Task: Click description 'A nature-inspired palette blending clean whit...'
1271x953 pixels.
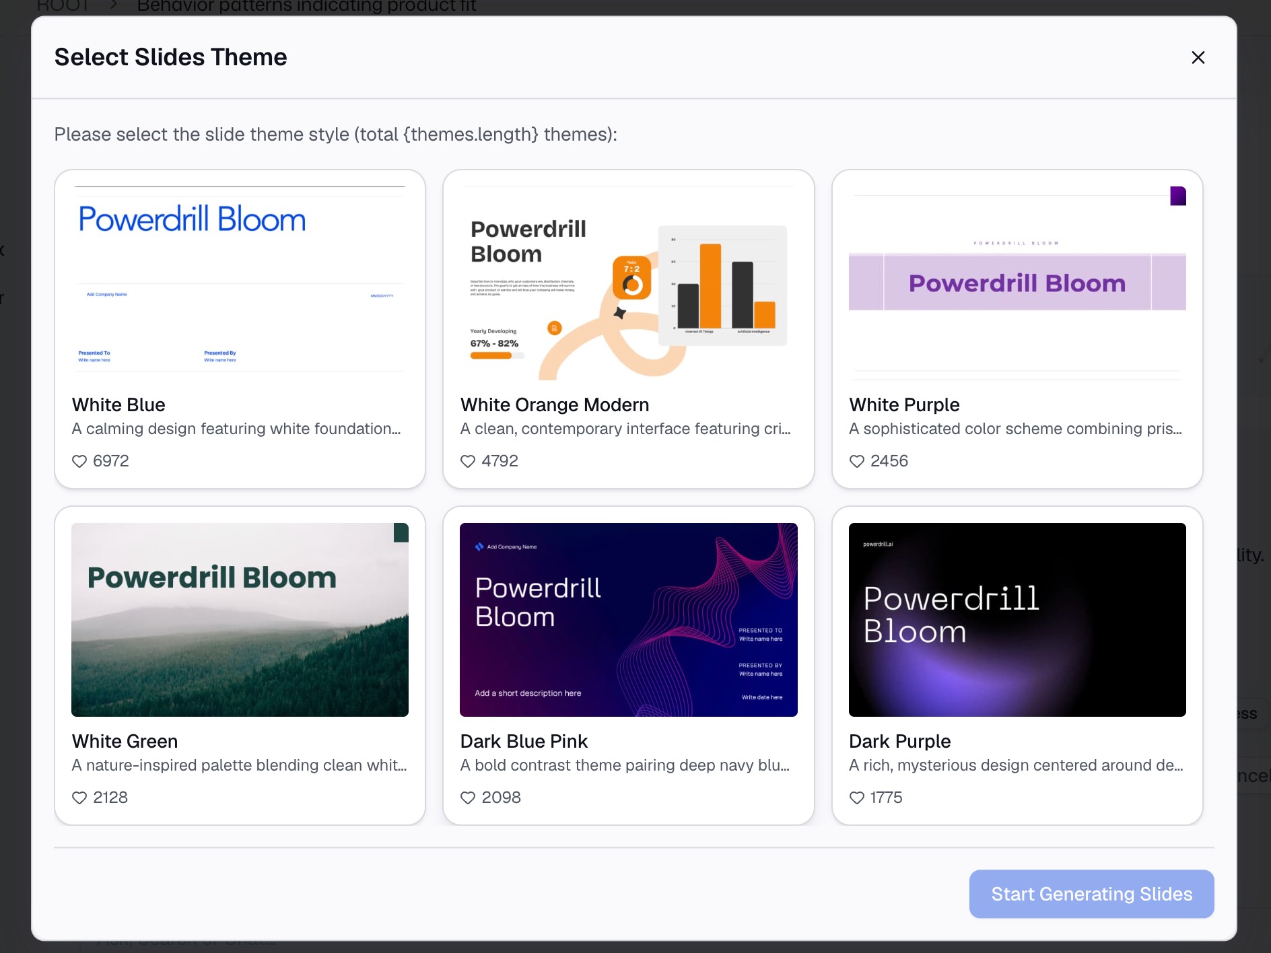Action: tap(239, 765)
